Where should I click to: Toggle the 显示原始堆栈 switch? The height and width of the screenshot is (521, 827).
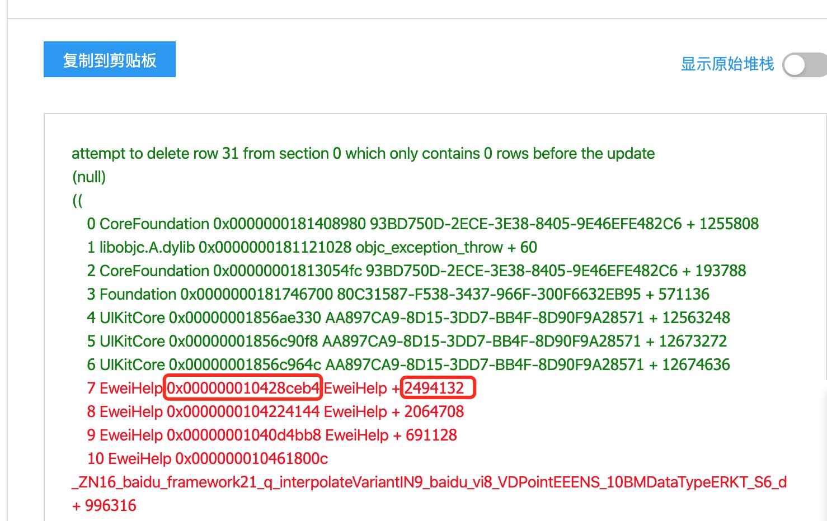[805, 65]
